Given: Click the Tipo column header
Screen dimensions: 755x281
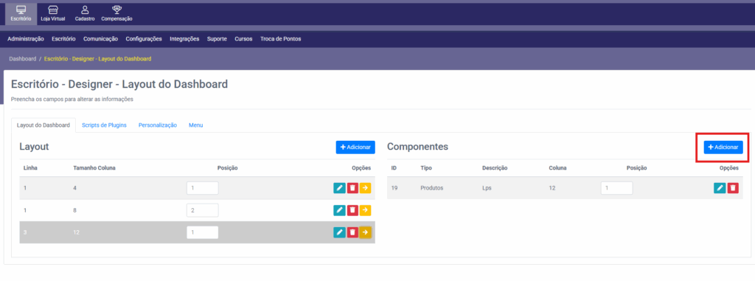Looking at the screenshot, I should pos(426,168).
